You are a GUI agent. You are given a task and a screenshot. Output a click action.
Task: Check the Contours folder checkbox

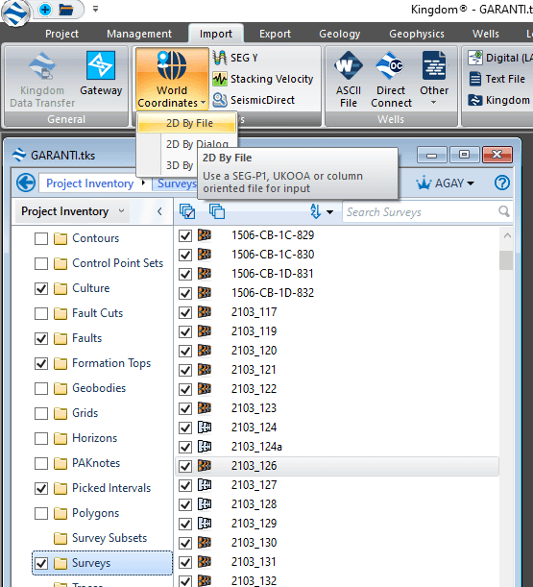41,238
